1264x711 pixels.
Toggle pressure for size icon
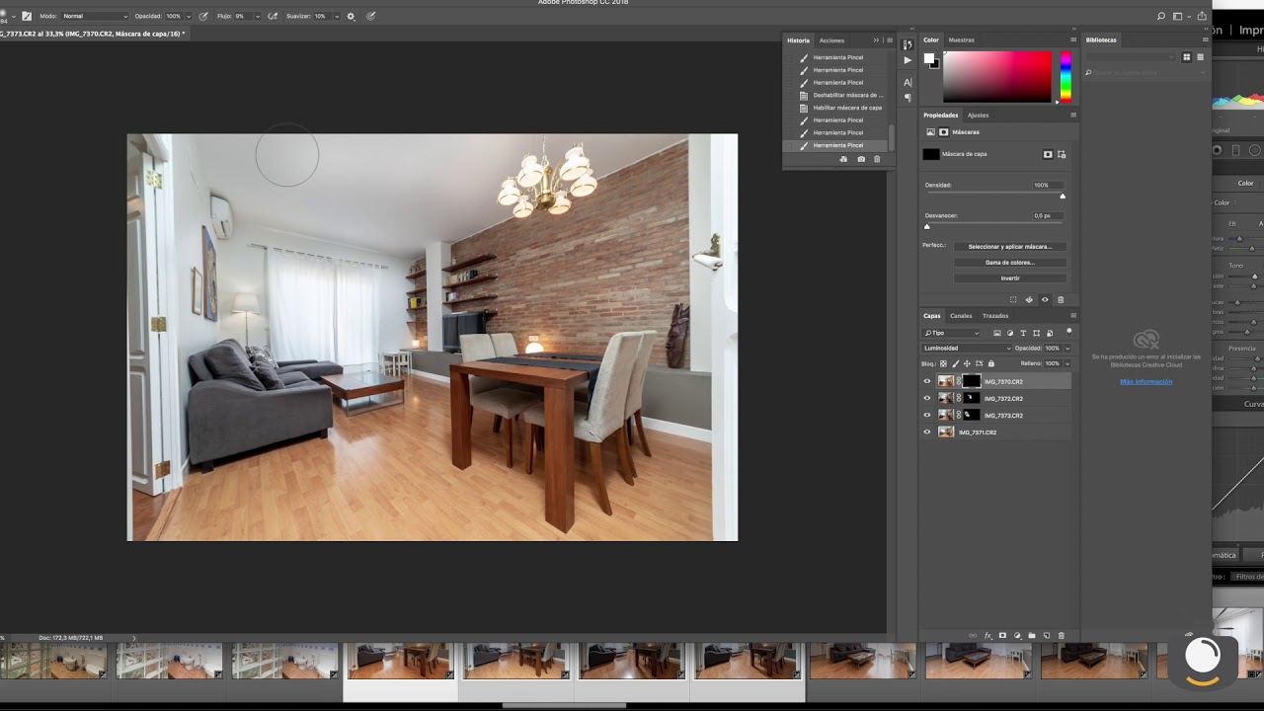pyautogui.click(x=371, y=16)
